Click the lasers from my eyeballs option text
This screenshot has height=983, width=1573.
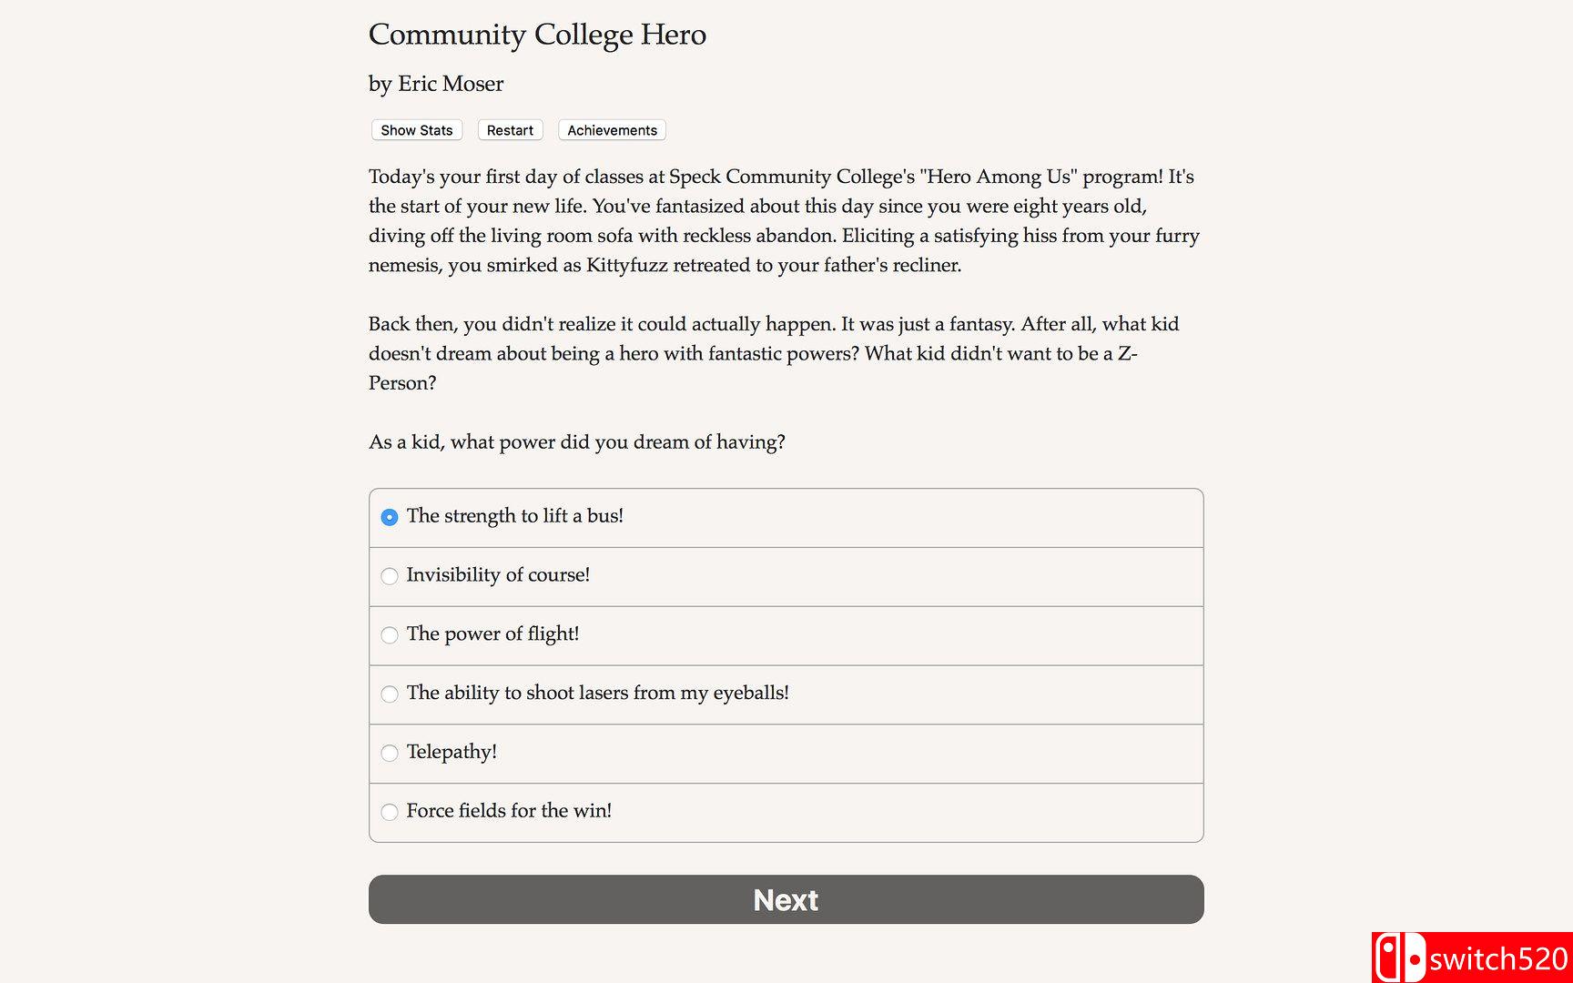[x=597, y=693]
